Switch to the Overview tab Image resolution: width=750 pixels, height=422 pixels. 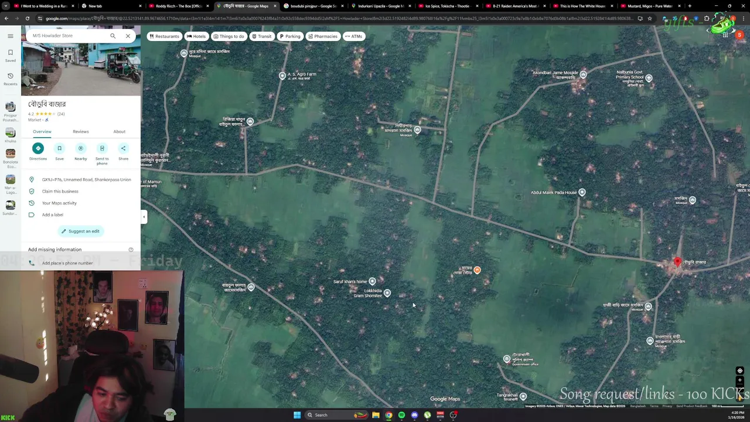pyautogui.click(x=42, y=131)
